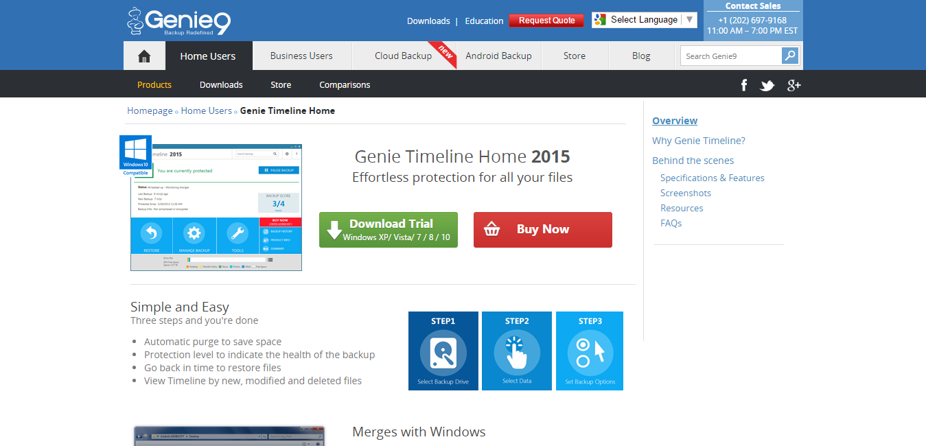Click the STEP2 Select Data tile
This screenshot has height=446, width=926.
pyautogui.click(x=517, y=351)
